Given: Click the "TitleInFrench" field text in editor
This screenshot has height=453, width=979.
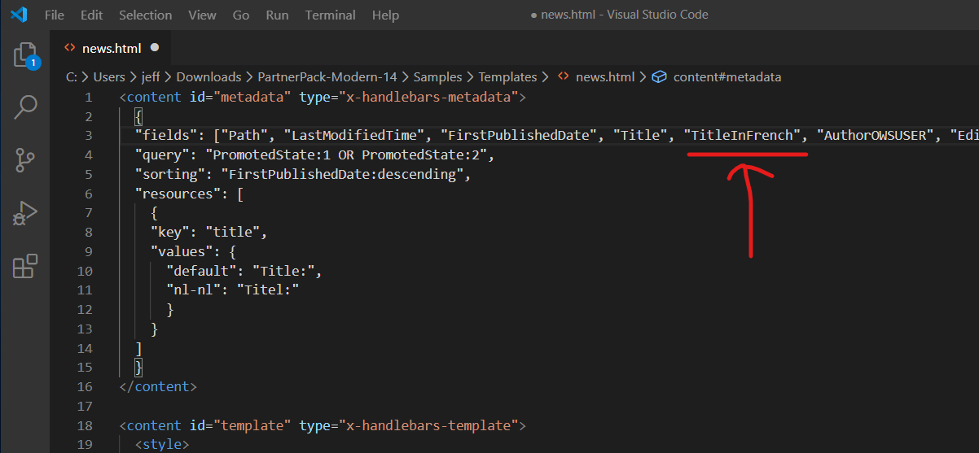Looking at the screenshot, I should point(743,135).
